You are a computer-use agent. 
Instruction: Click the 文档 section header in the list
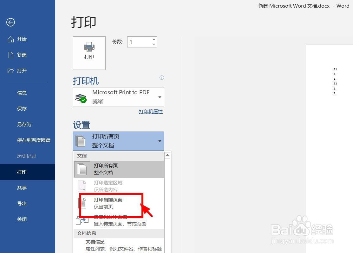[119, 156]
